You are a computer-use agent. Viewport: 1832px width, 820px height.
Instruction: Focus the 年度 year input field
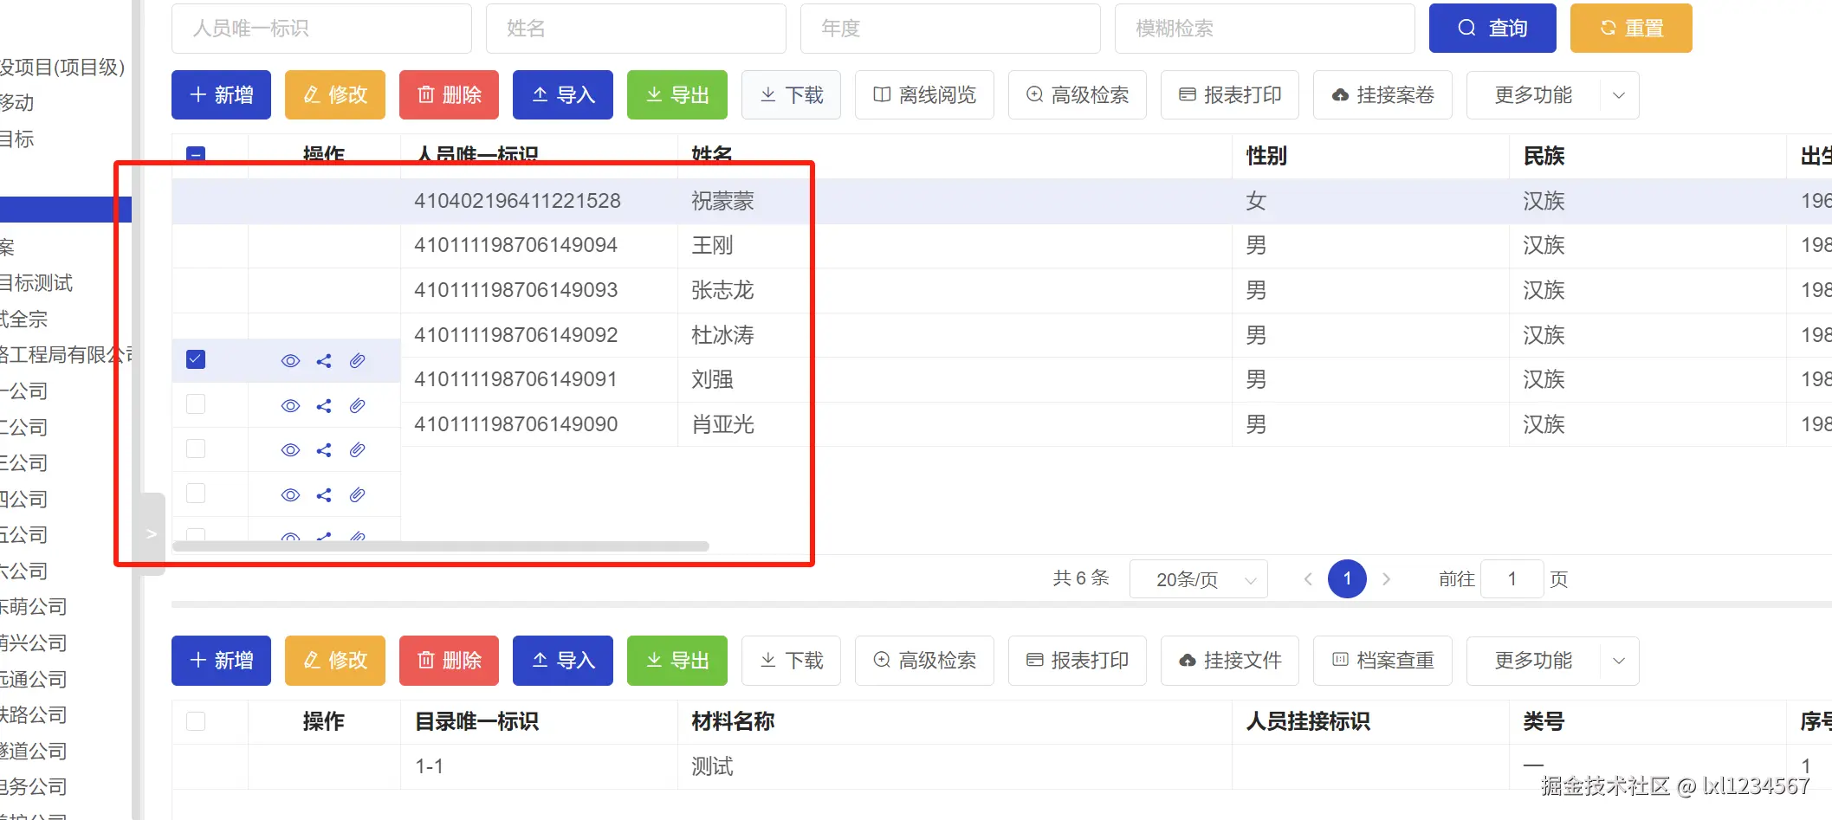tap(950, 28)
